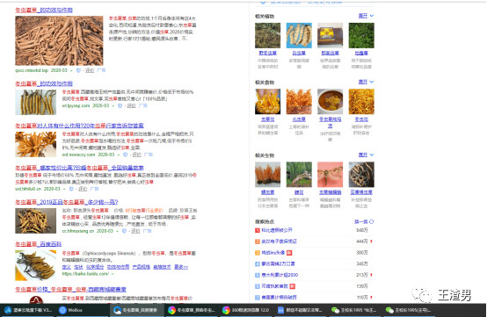
Task: Click the refresh icon beside 换一换
Action: 372,222
